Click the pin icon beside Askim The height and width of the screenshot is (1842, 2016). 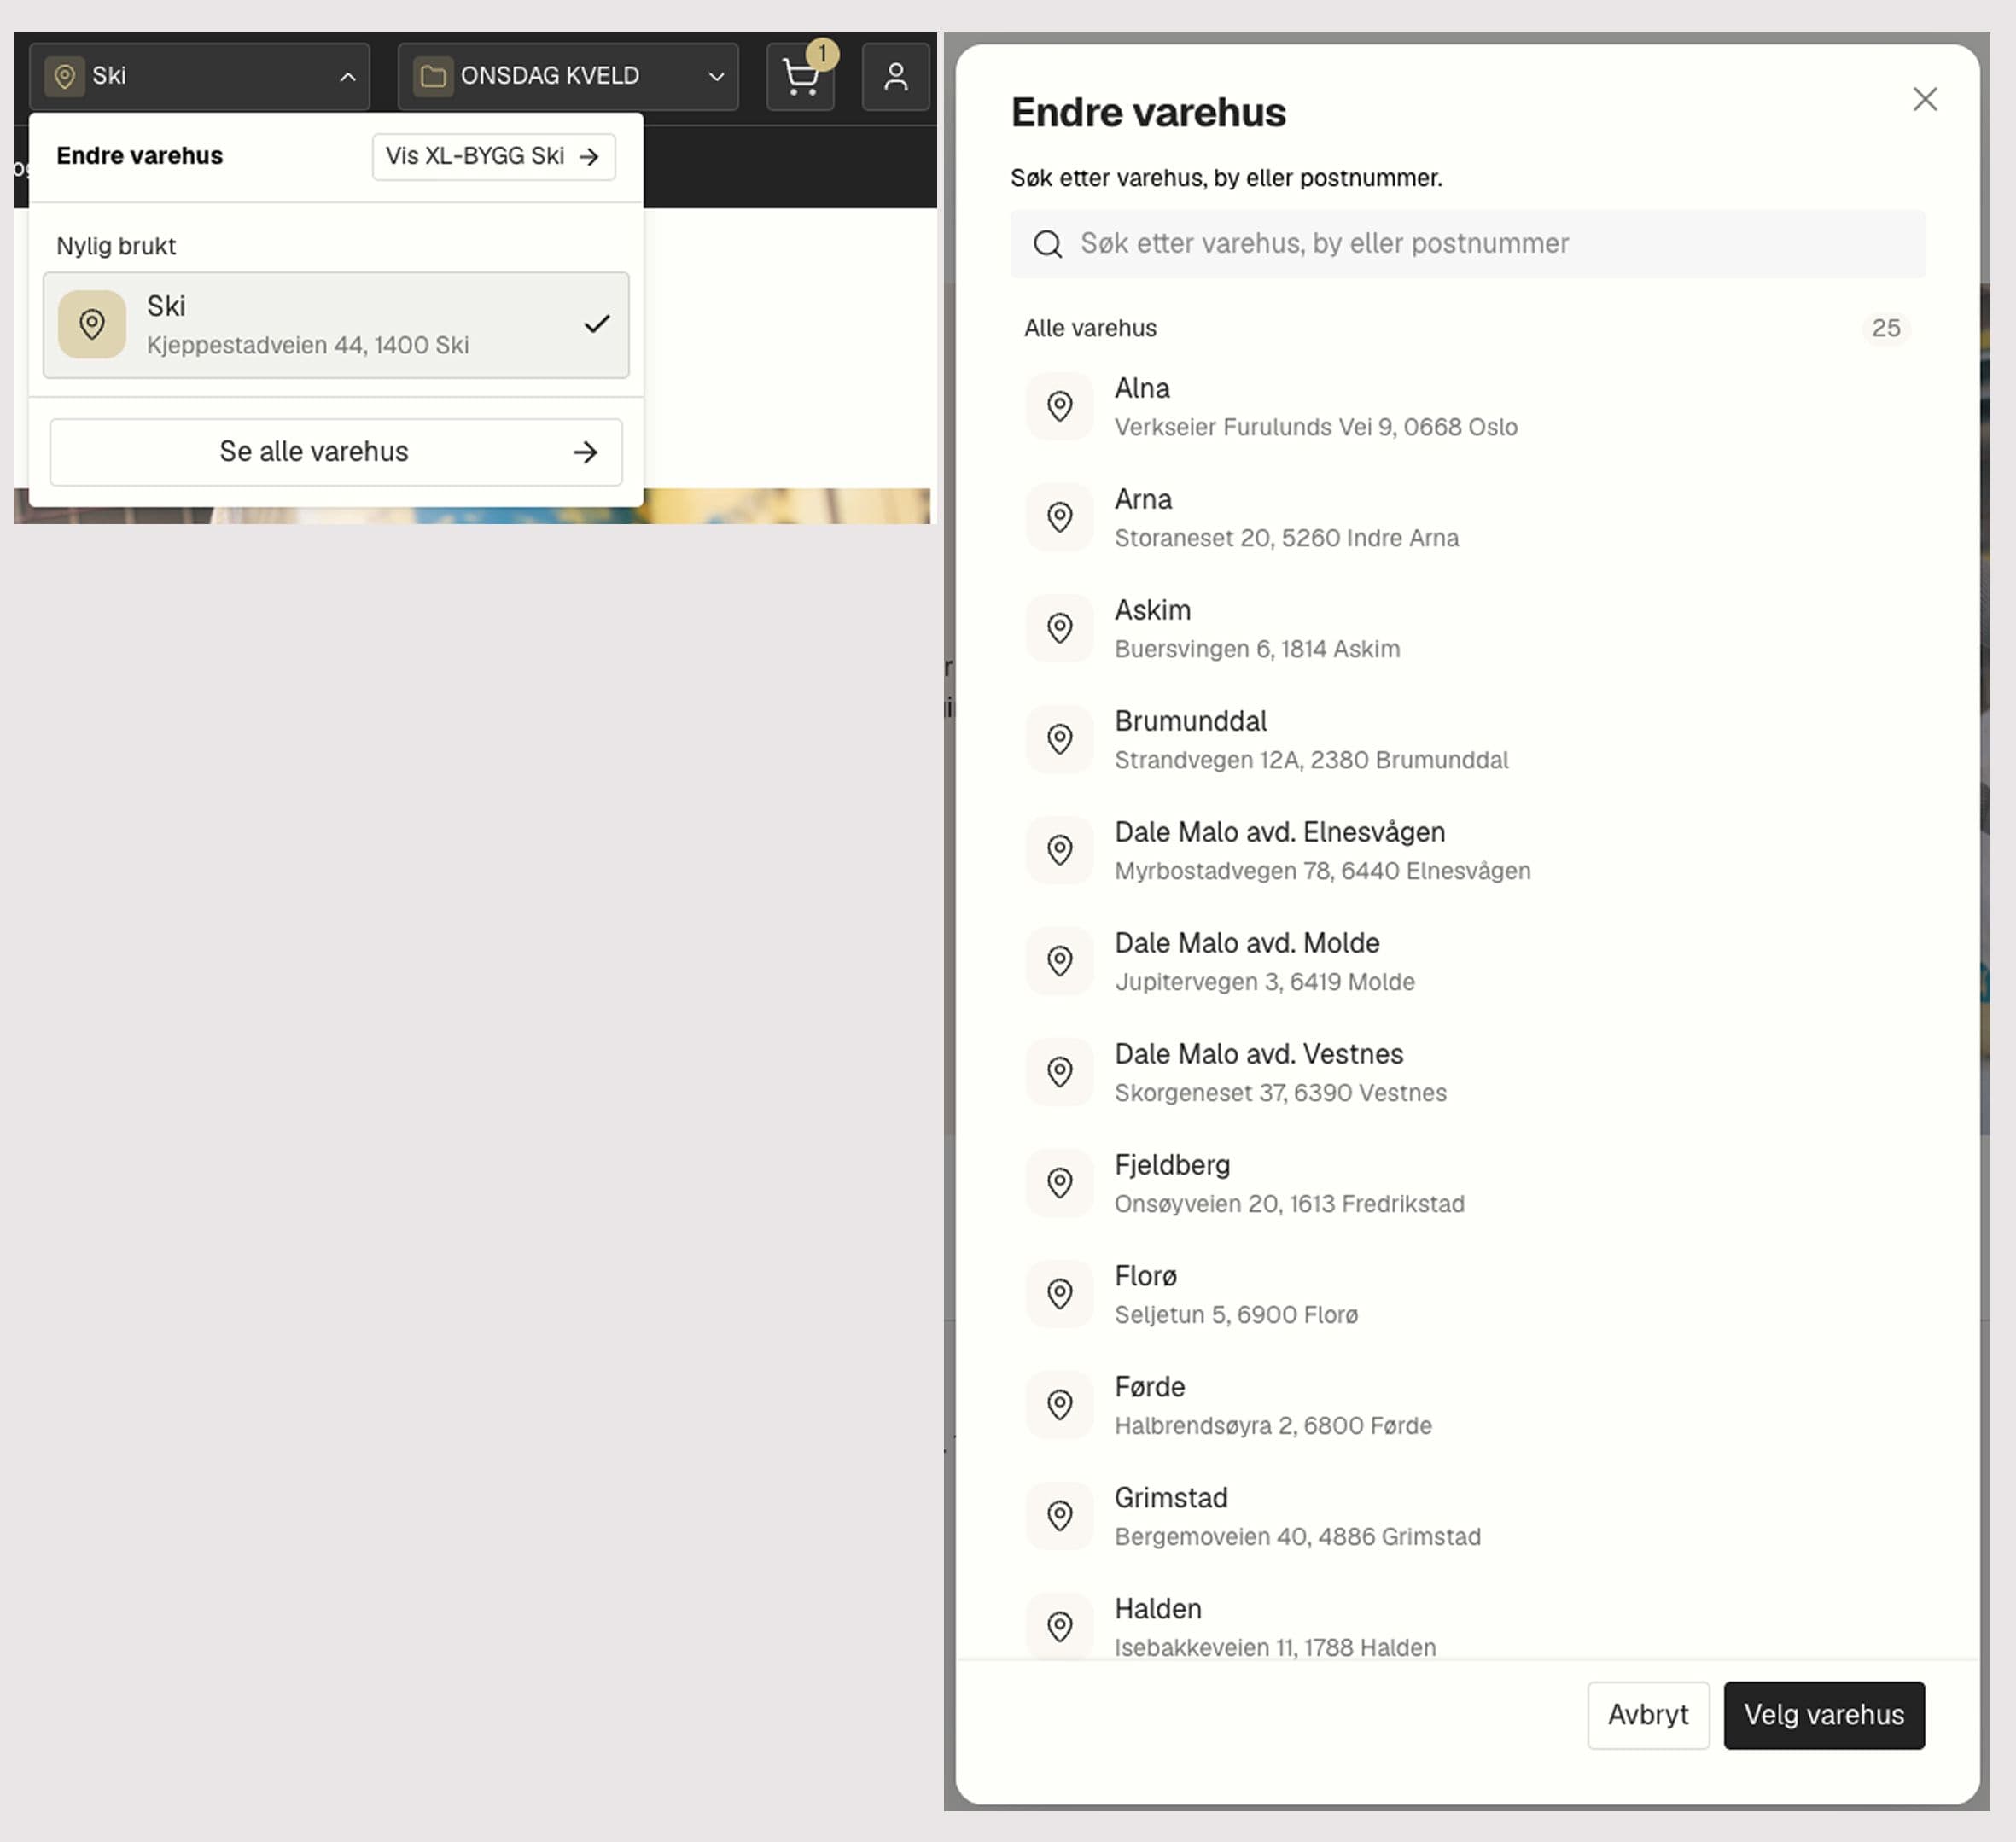(1060, 628)
